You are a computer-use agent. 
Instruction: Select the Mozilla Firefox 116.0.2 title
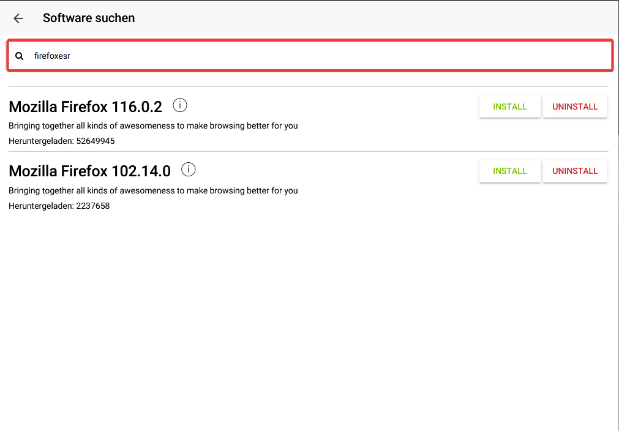(85, 107)
